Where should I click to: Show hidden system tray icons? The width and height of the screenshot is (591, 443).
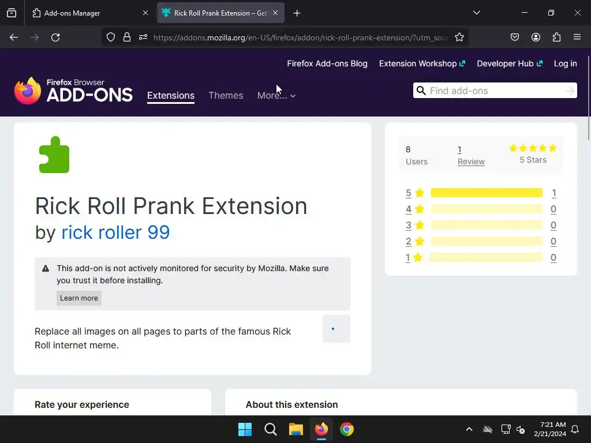pos(469,429)
